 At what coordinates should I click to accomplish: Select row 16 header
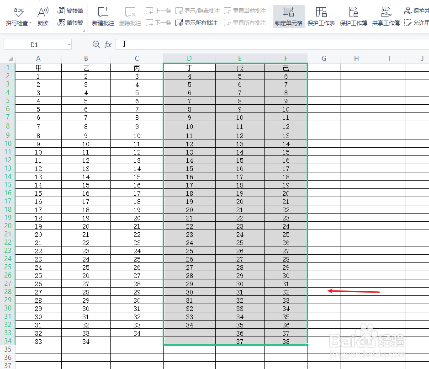coord(8,193)
